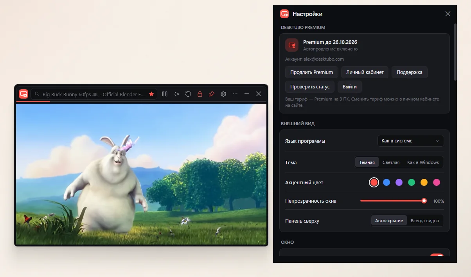Choose the purple accent color
This screenshot has width=471, height=277.
(399, 182)
